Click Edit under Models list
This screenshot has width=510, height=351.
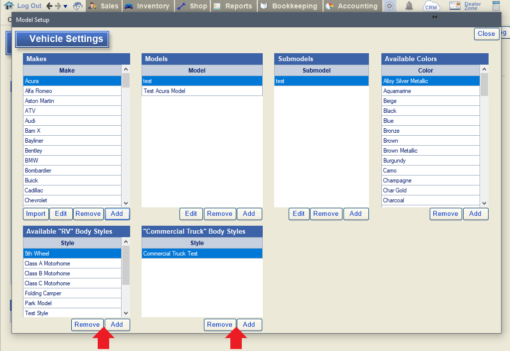[191, 214]
